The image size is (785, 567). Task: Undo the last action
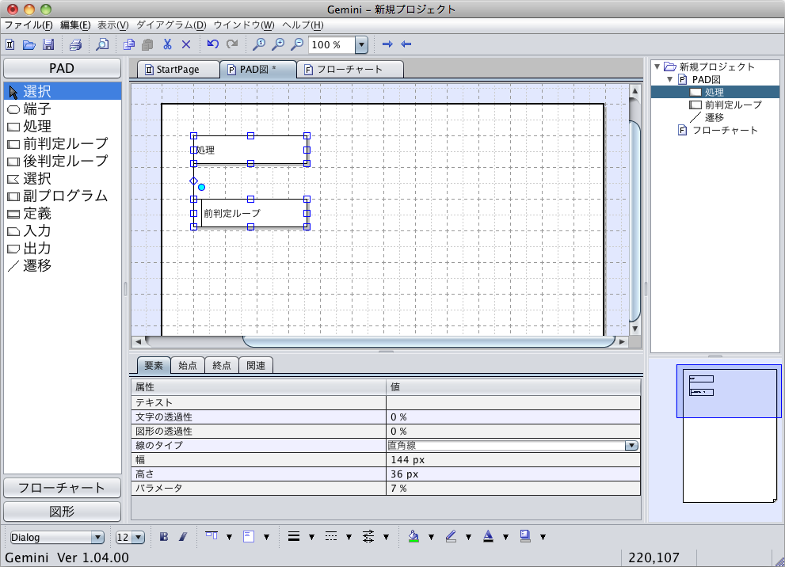[x=213, y=44]
